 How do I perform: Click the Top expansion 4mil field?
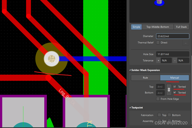(x=160, y=87)
